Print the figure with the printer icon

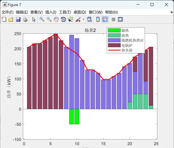(x=25, y=19)
